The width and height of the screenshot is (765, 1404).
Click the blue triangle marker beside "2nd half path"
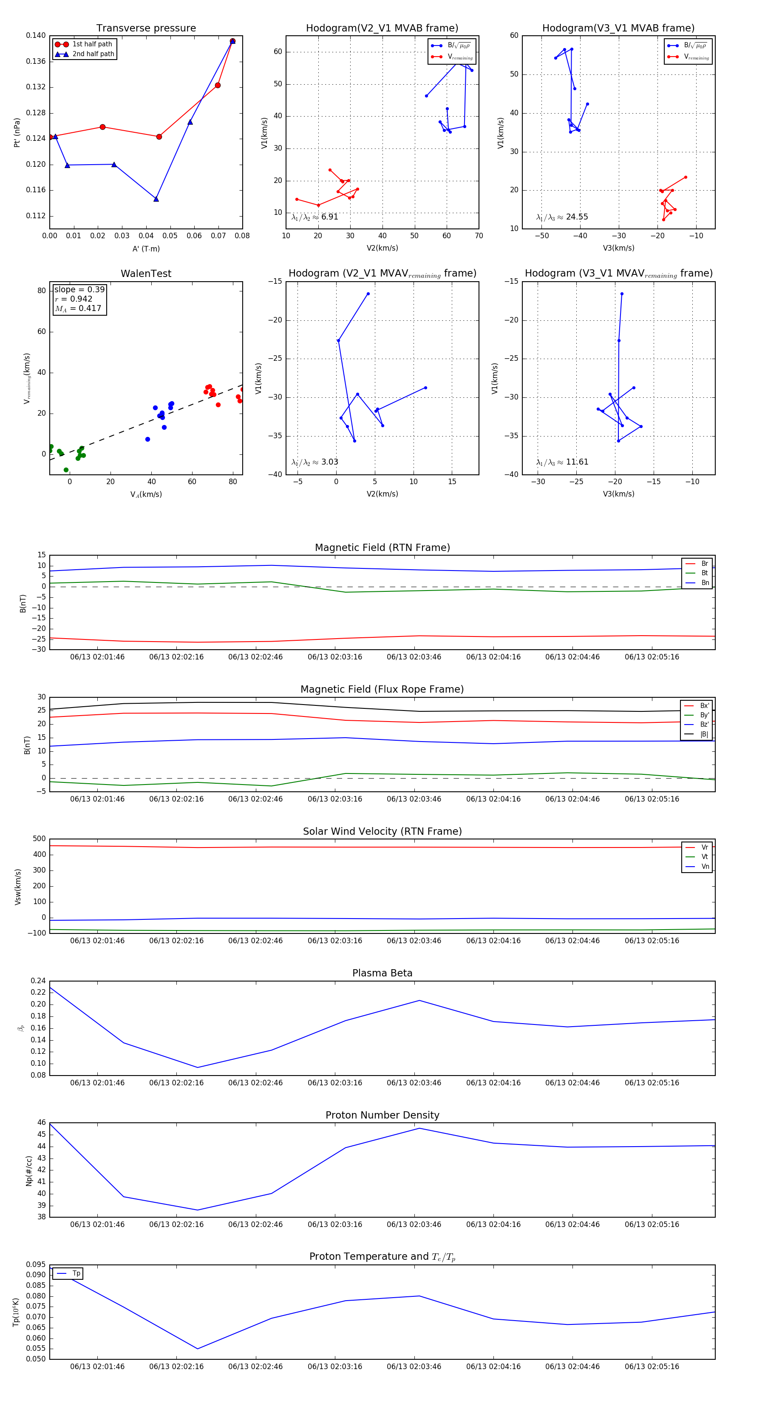pyautogui.click(x=62, y=54)
